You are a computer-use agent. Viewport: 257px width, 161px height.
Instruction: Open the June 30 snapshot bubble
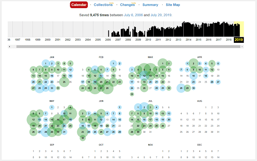pos(83,138)
